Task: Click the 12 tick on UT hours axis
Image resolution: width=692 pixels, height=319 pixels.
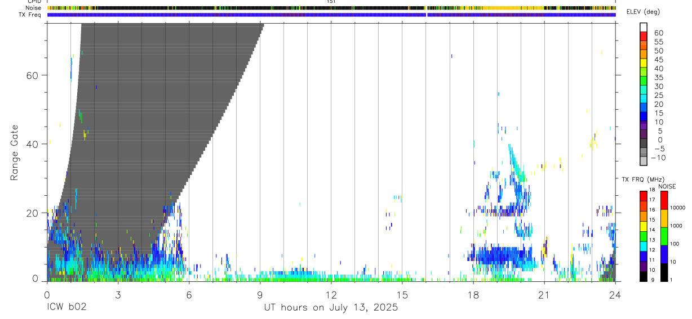Action: (x=331, y=295)
